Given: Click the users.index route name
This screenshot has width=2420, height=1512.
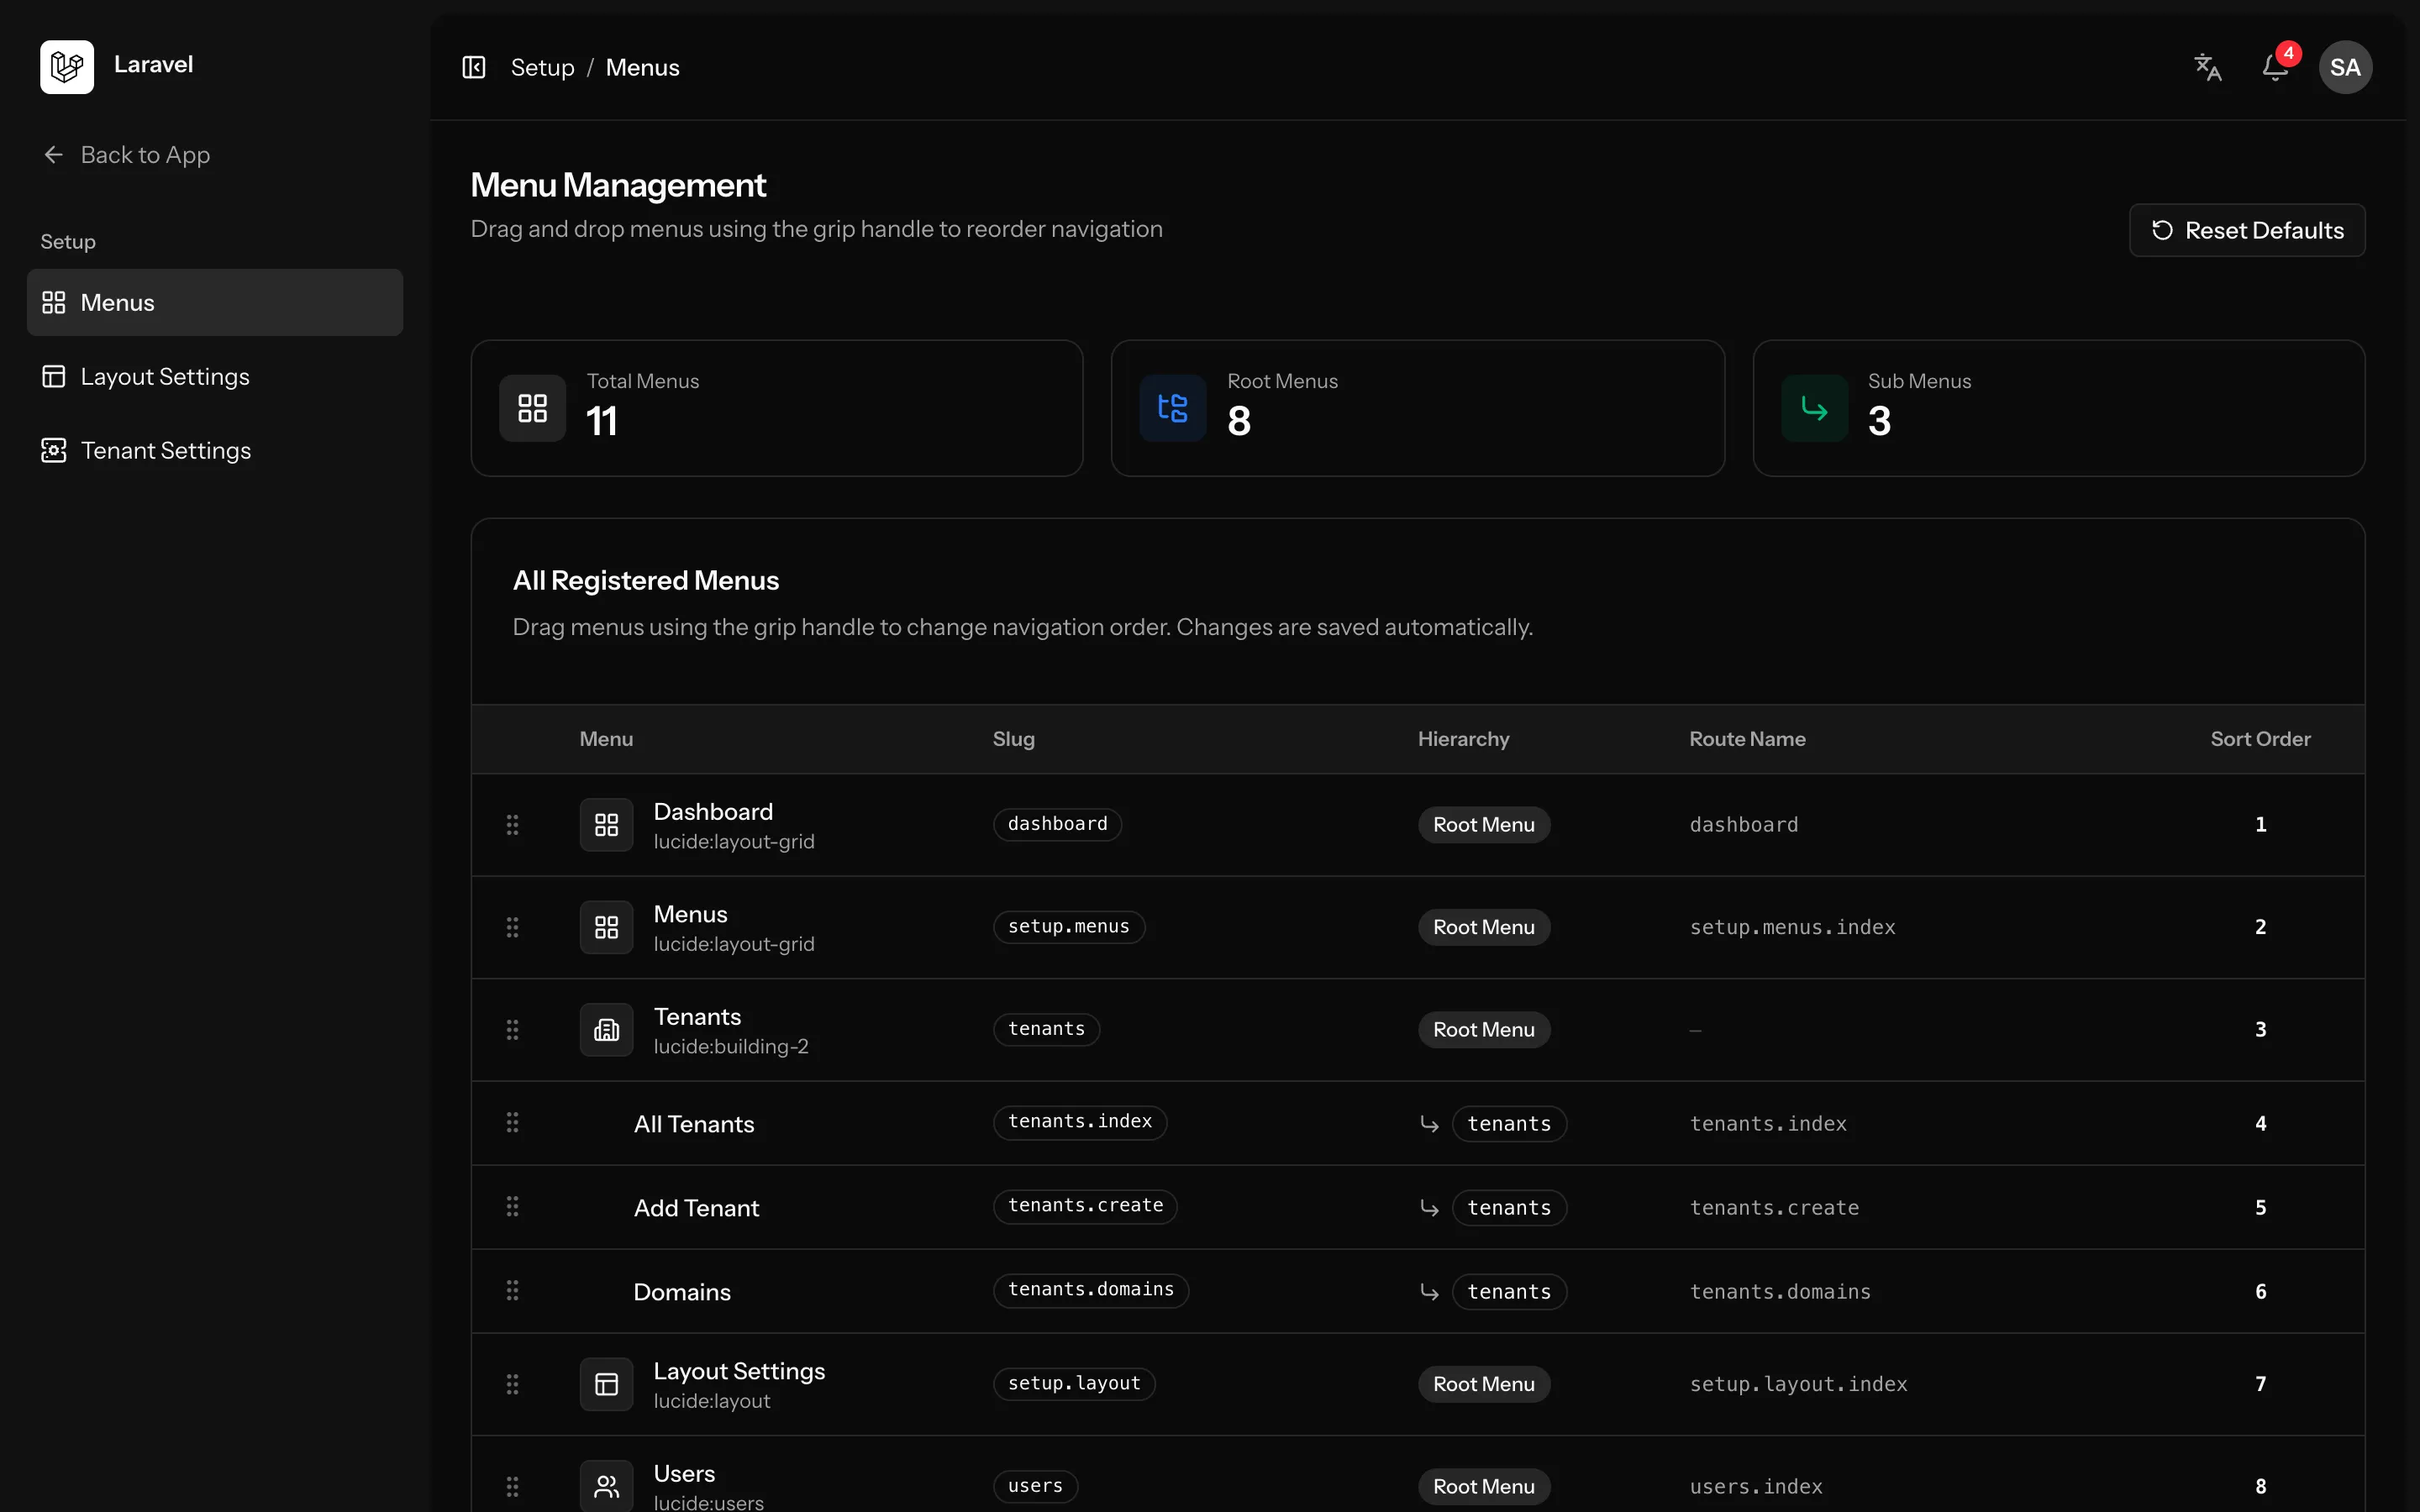Looking at the screenshot, I should (x=1756, y=1487).
